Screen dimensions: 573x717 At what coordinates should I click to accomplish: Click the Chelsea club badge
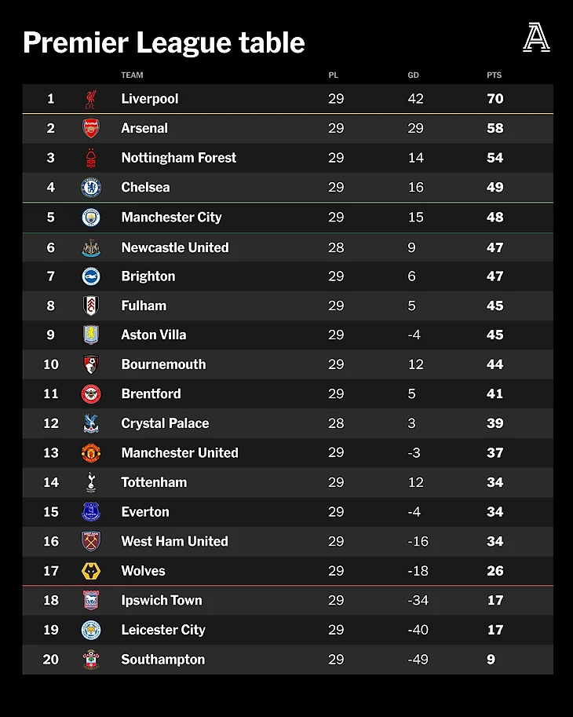click(91, 188)
